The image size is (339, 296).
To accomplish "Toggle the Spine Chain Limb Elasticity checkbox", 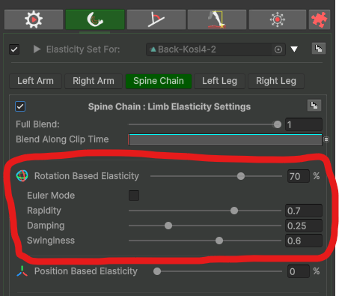I will [x=20, y=106].
